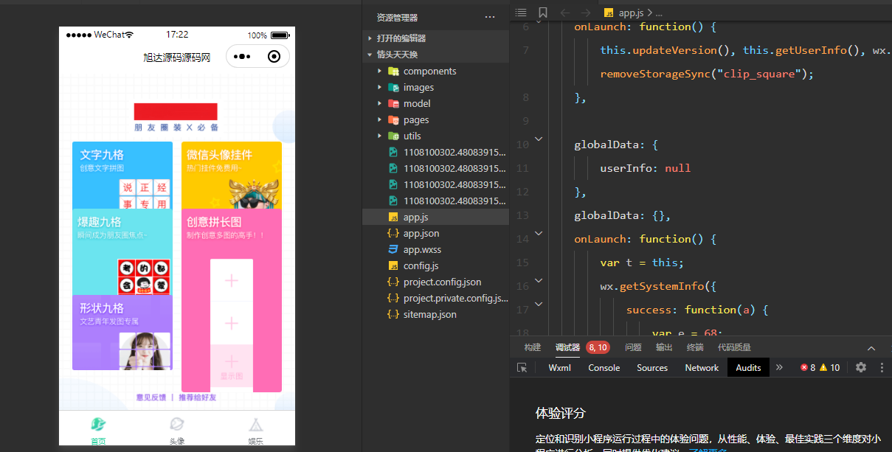Click the outline list icon in editor toolbar
Viewport: 892px width, 452px height.
click(521, 13)
